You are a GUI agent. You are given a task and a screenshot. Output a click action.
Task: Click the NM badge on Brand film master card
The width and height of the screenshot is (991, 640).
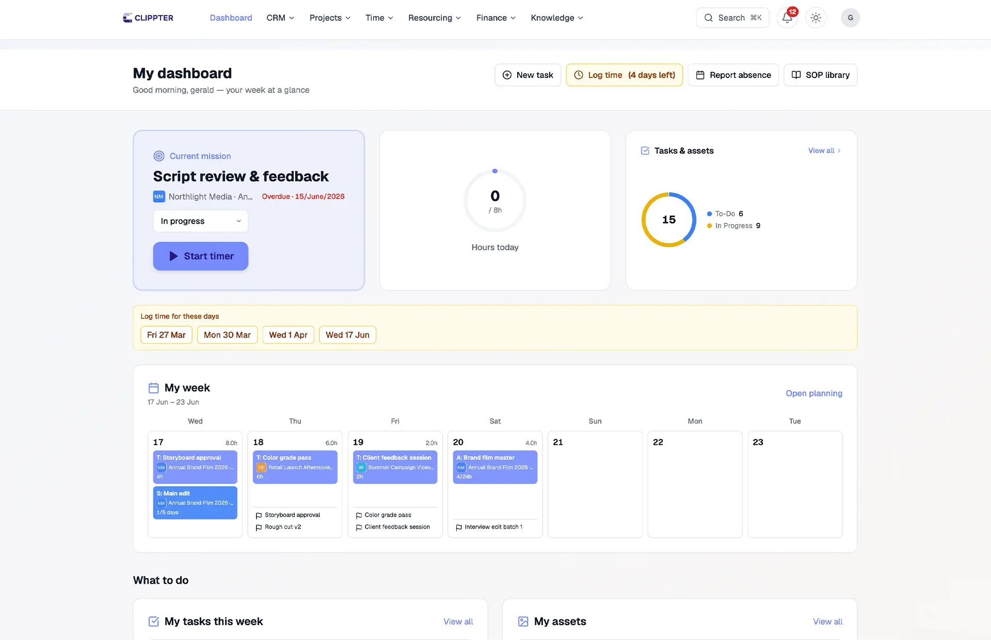point(461,468)
